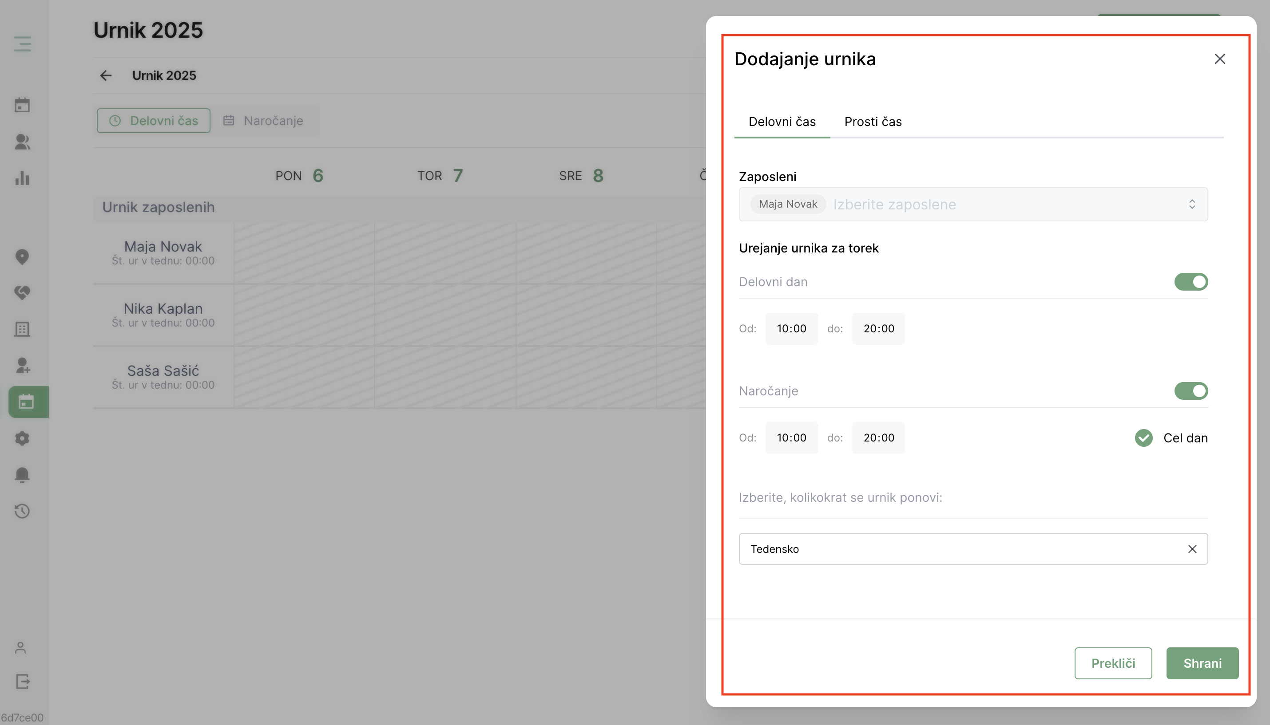This screenshot has width=1270, height=725.
Task: Toggle the Naročanje switch
Action: pyautogui.click(x=1191, y=391)
